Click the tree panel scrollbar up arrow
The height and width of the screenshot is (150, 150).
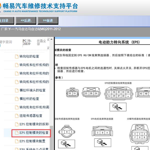52,39
